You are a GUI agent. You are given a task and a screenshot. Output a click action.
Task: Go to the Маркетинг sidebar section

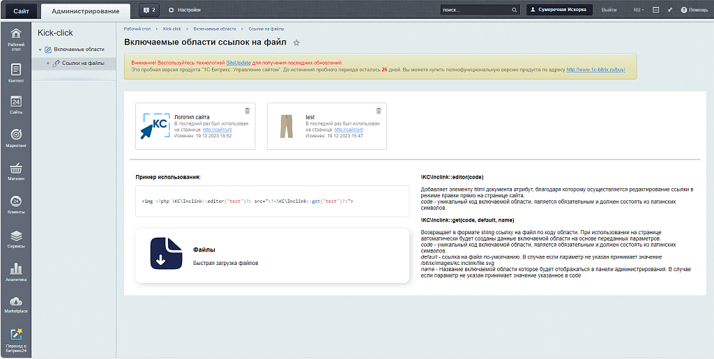coord(15,138)
